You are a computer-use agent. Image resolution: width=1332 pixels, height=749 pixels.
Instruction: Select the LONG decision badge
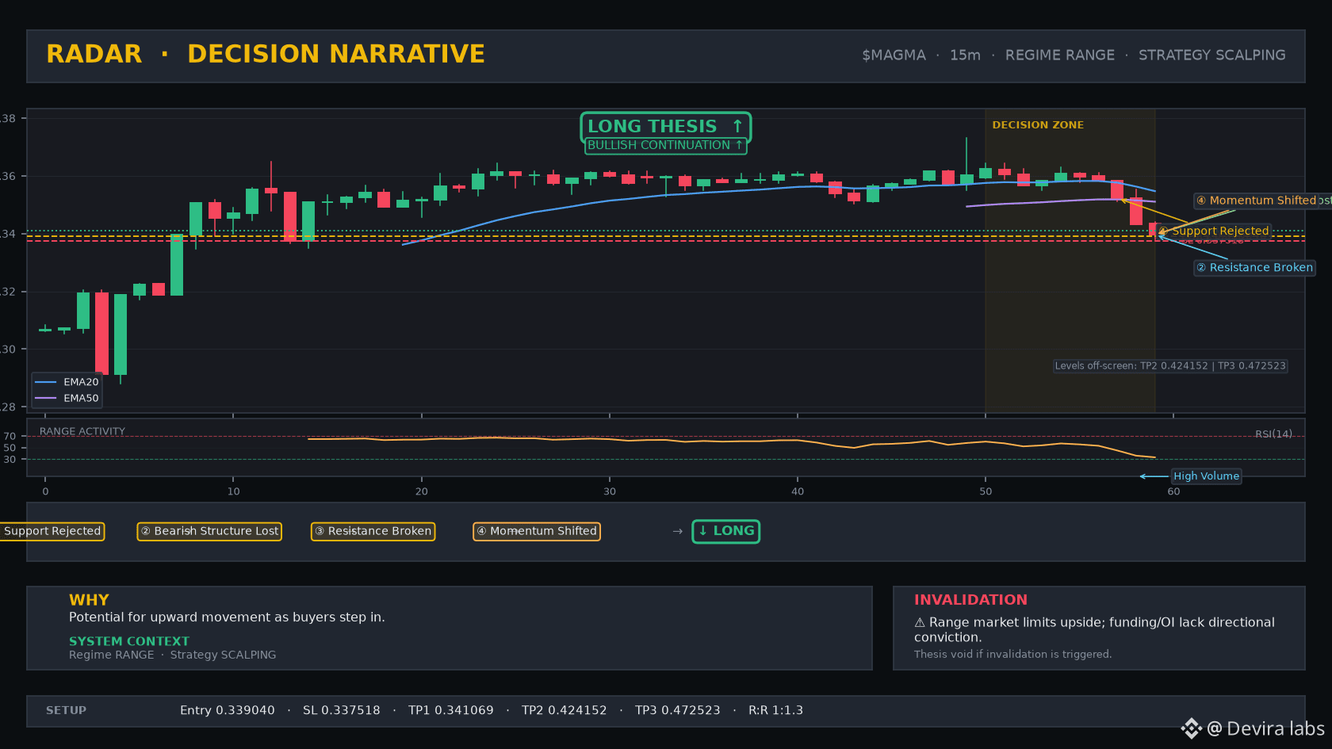tap(726, 531)
